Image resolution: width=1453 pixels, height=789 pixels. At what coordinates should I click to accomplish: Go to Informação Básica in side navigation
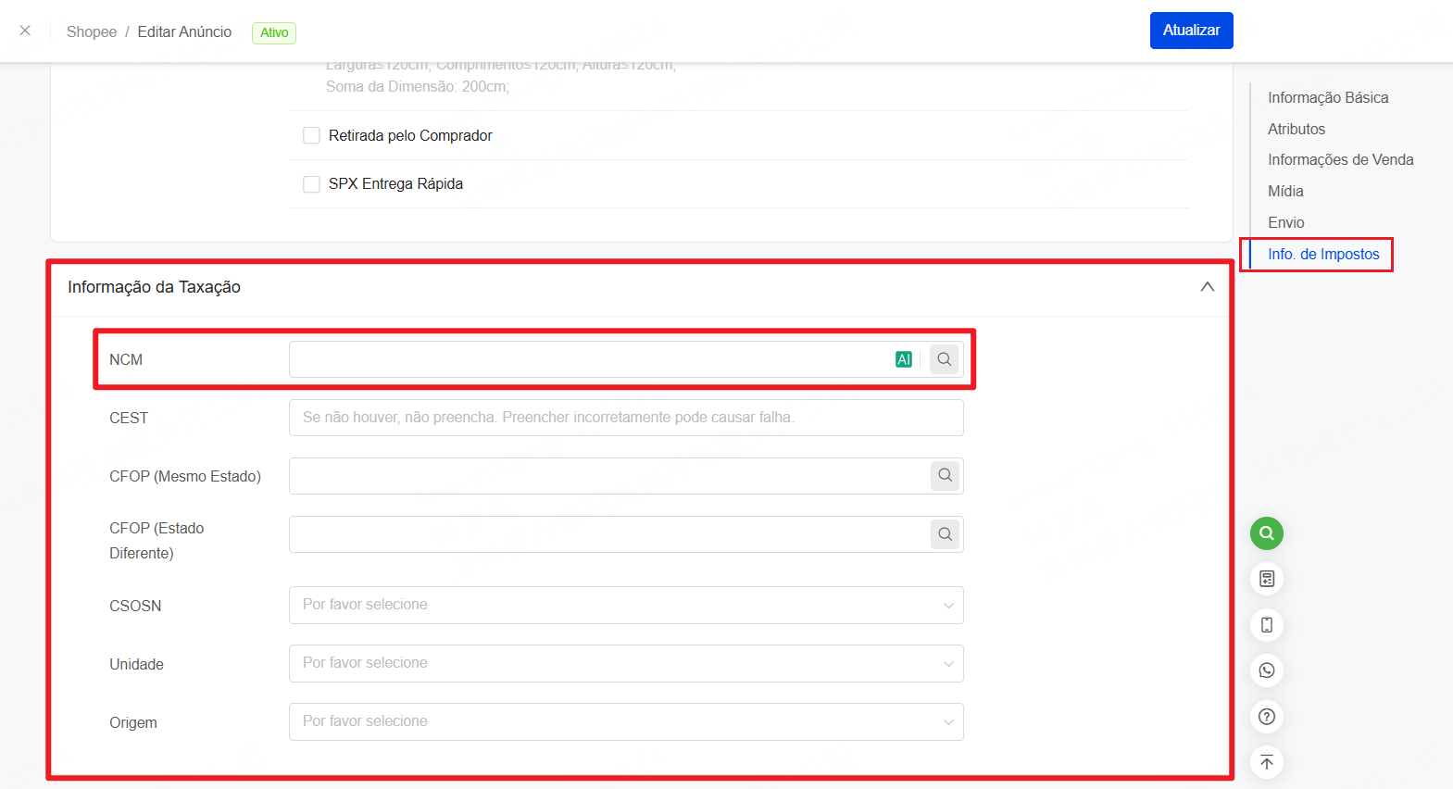tap(1327, 98)
